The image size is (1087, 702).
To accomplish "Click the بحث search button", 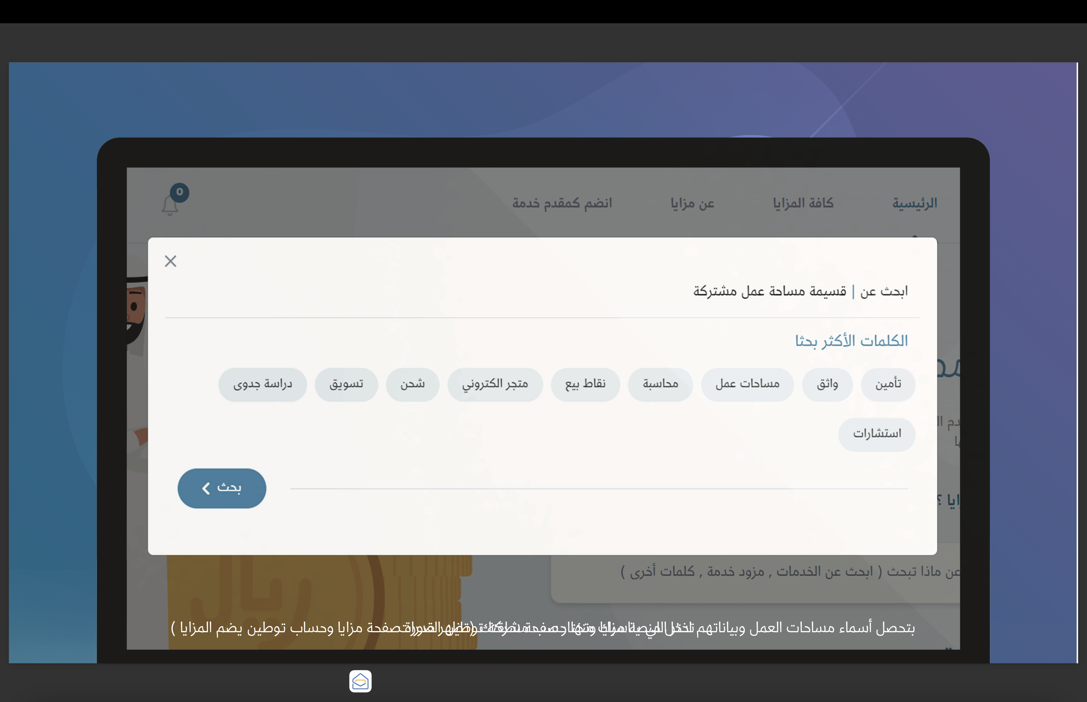I will (x=222, y=488).
